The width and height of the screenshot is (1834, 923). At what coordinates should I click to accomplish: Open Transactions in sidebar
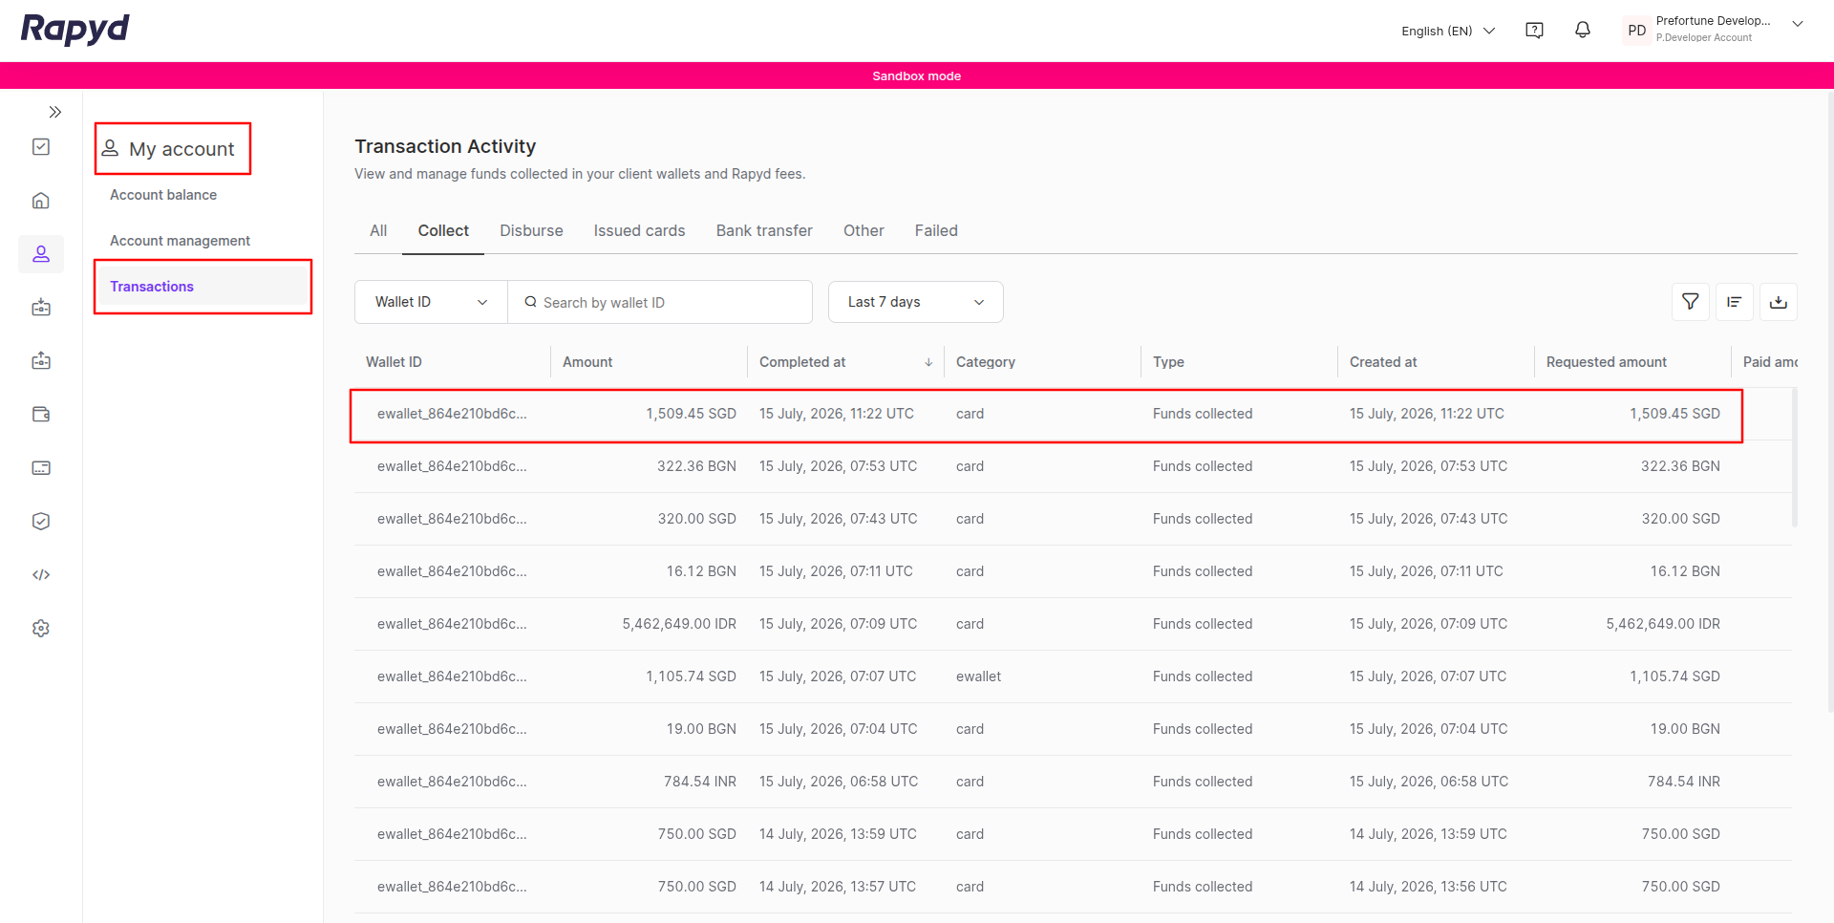pos(203,287)
